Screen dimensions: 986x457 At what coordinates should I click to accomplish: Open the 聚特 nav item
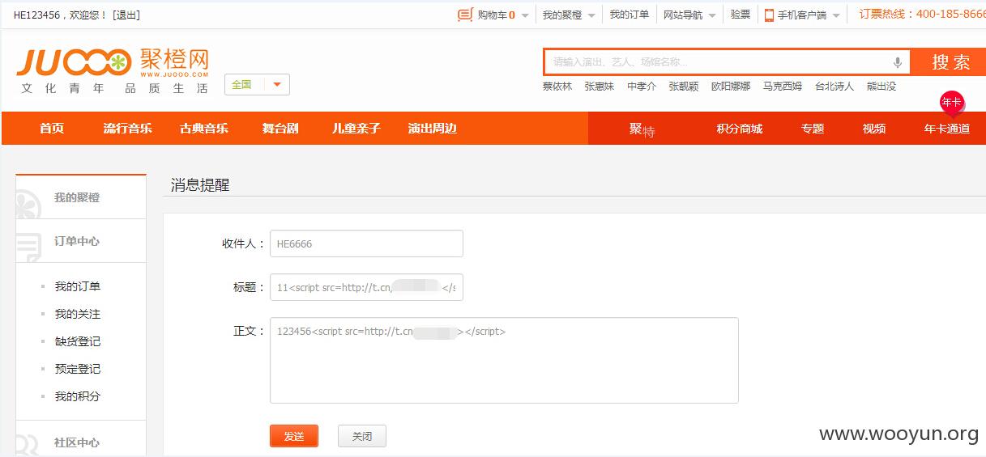[x=642, y=129]
